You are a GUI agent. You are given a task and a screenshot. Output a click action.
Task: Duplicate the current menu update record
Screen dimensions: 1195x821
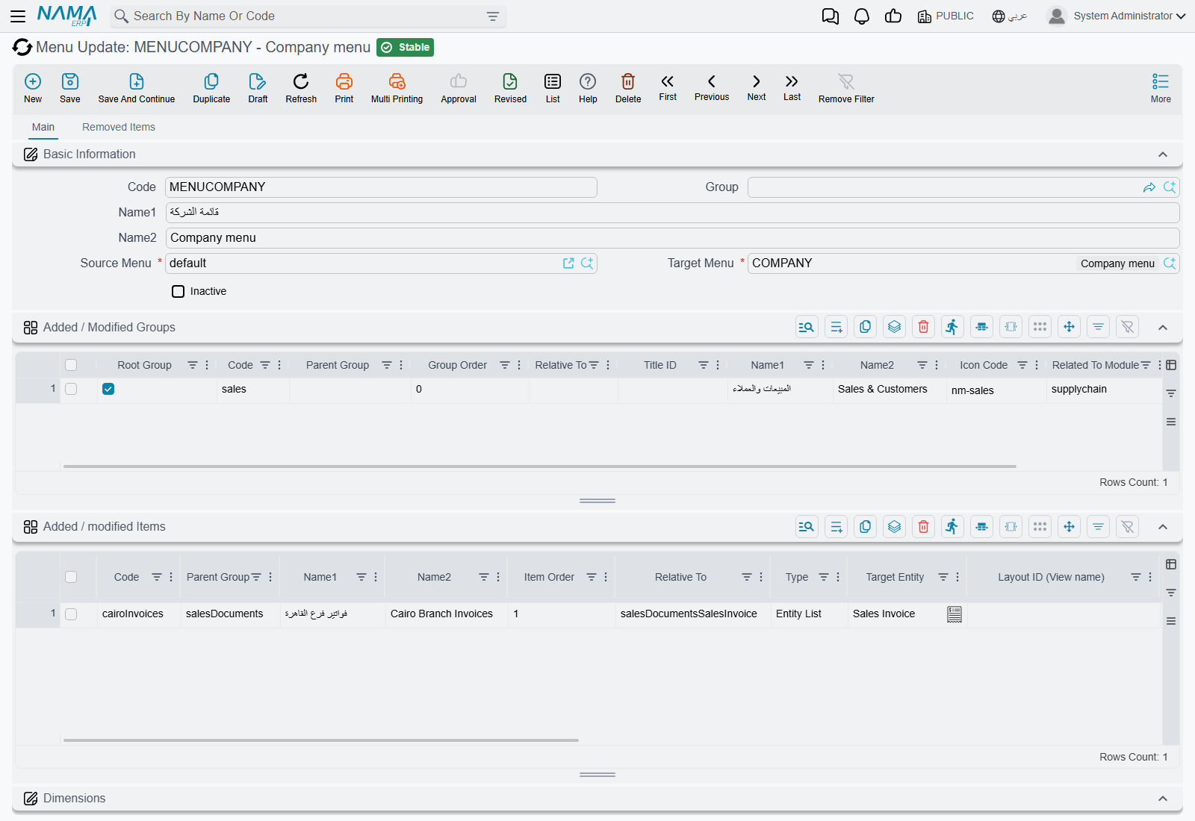[211, 88]
